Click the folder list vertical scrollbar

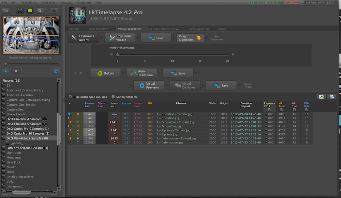coord(59,129)
